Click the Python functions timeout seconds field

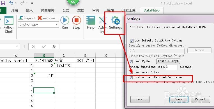[x=171, y=67]
